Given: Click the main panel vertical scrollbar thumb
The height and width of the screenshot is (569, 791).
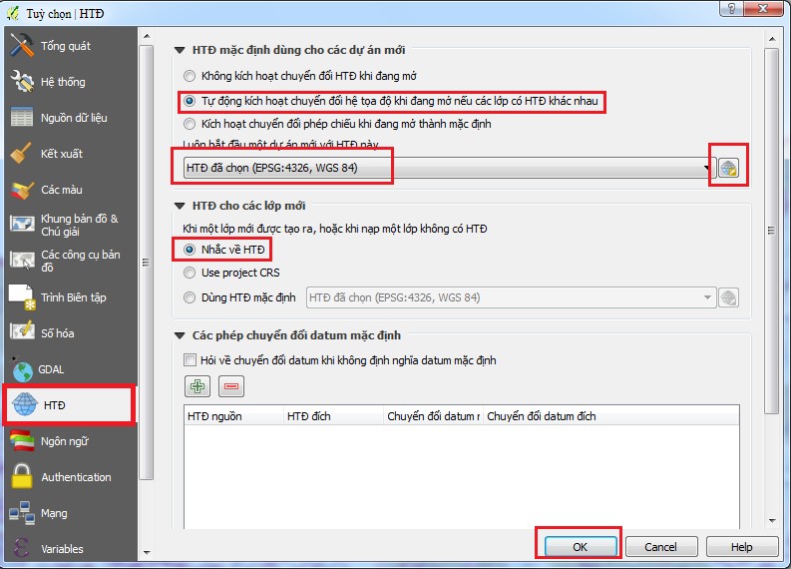Looking at the screenshot, I should click(772, 231).
